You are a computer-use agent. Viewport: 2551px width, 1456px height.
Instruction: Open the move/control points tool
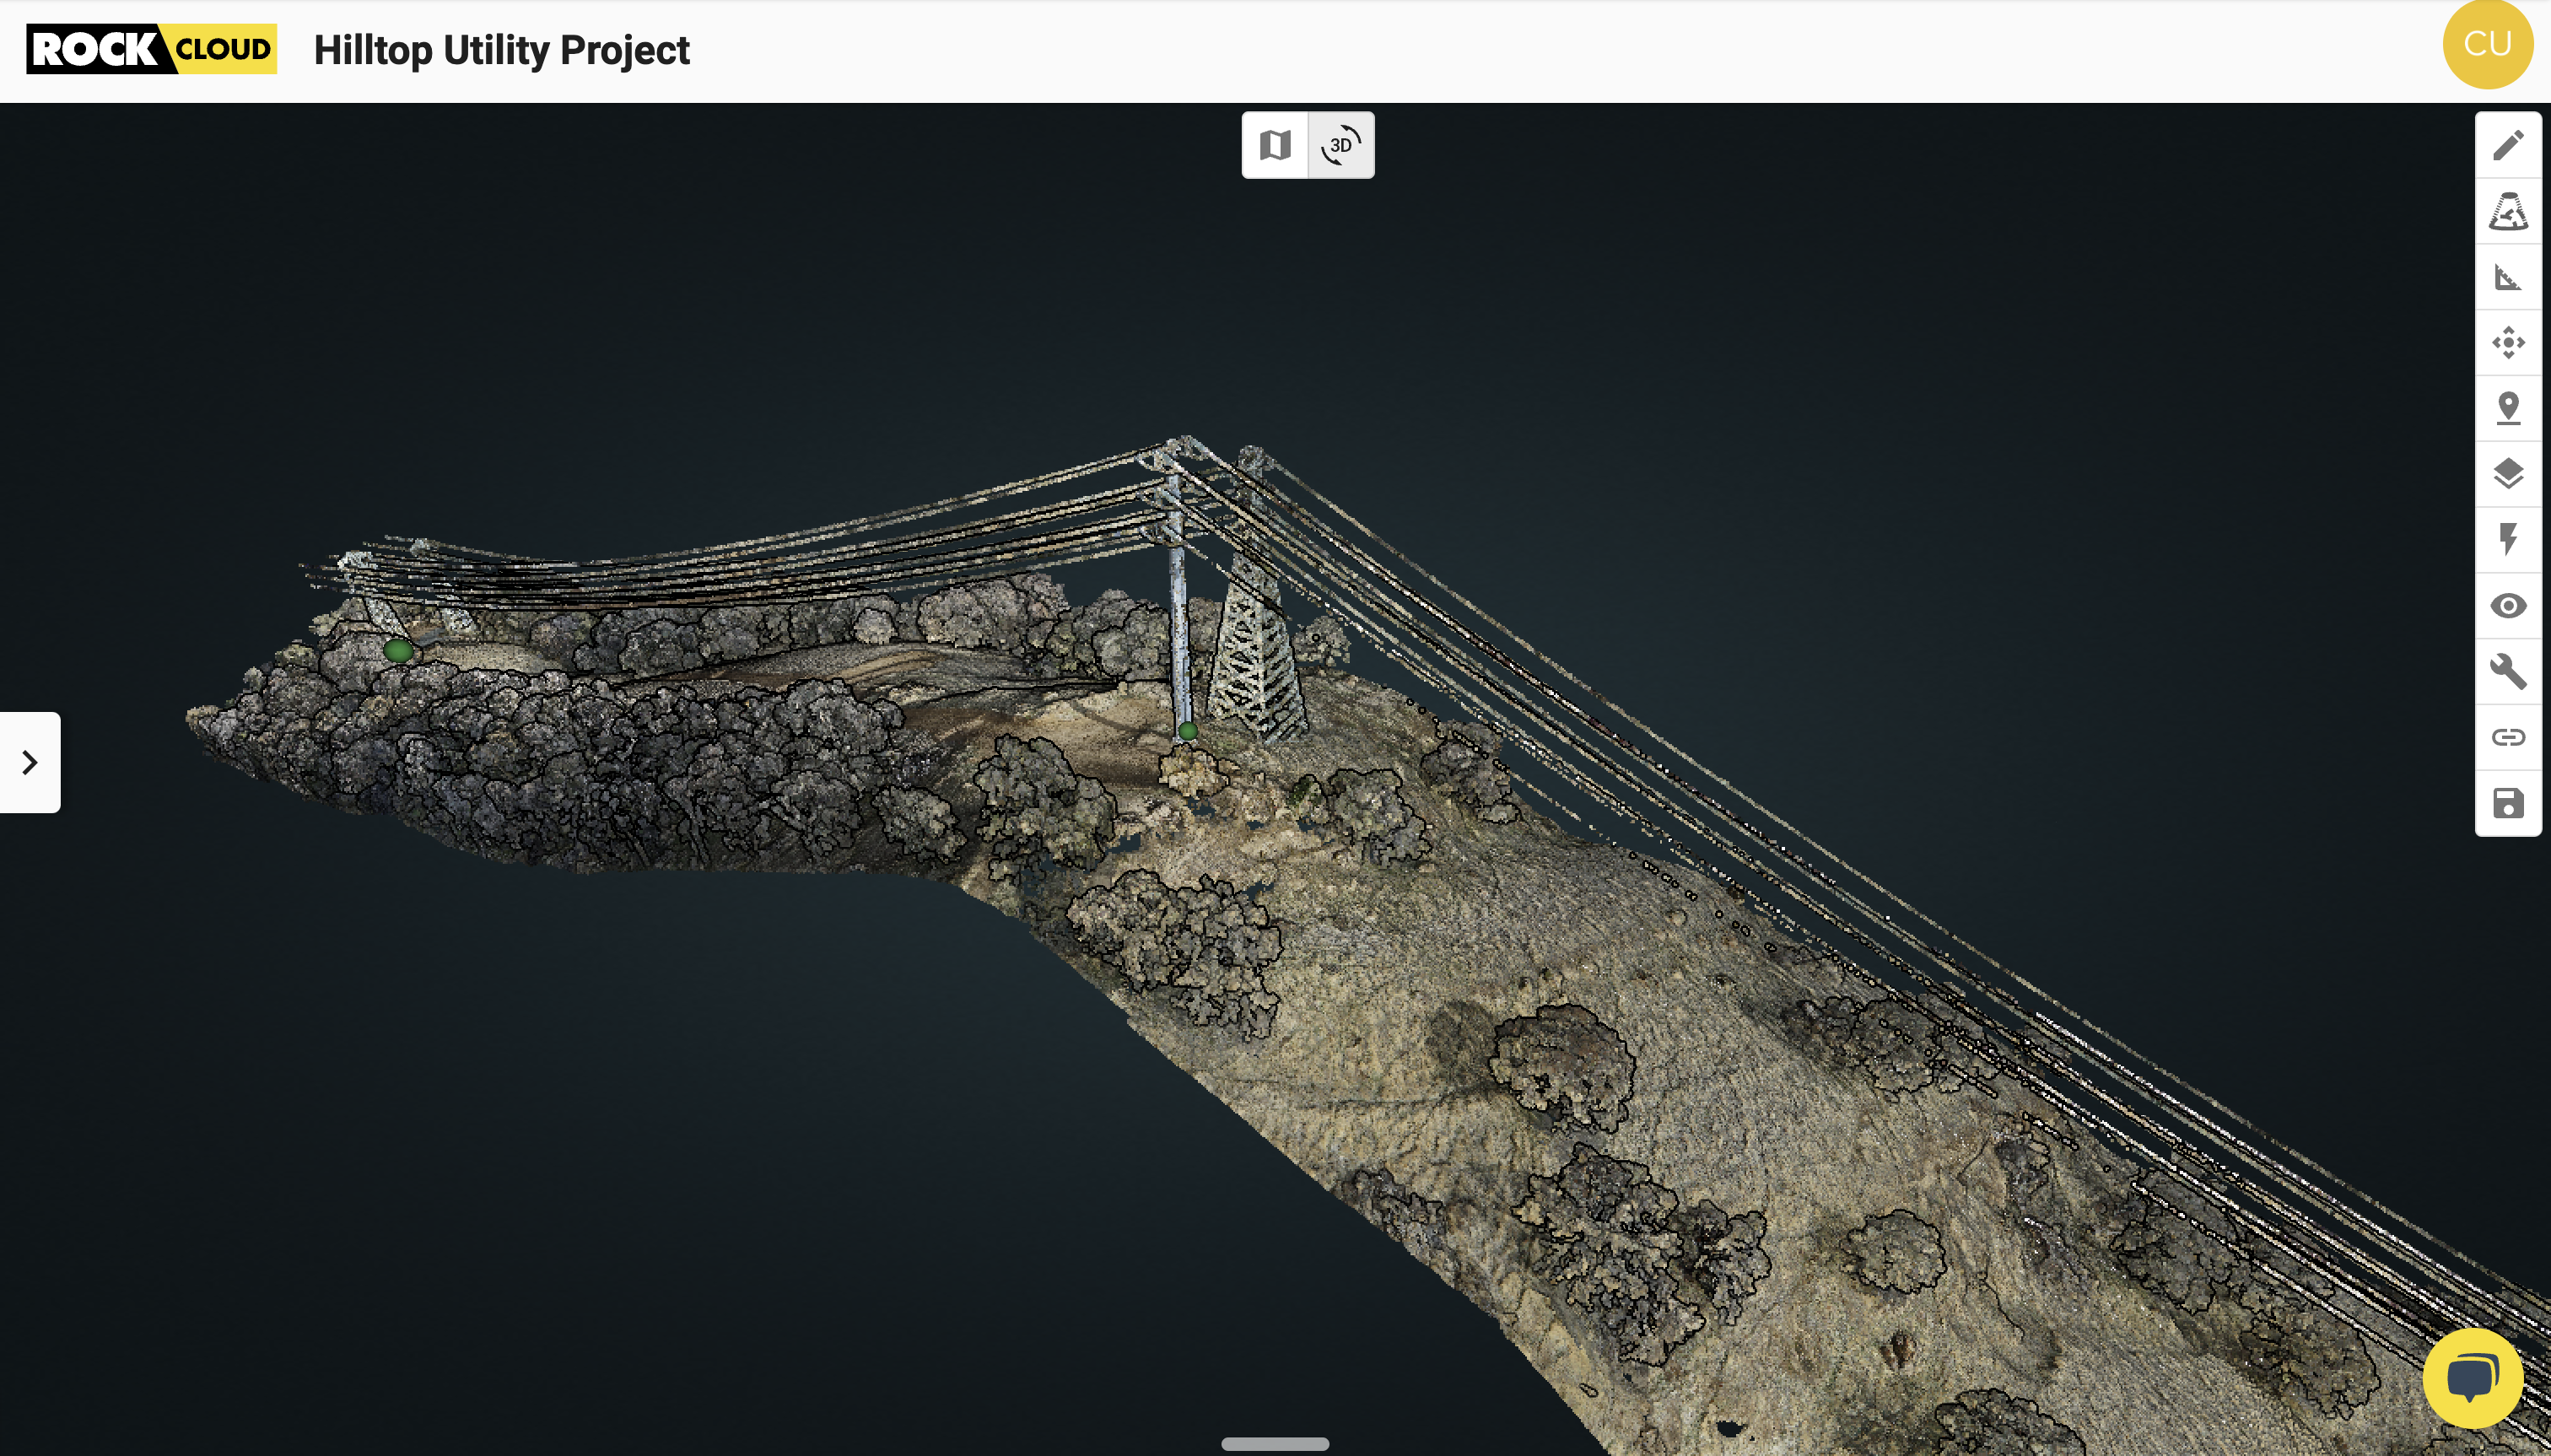click(2508, 343)
